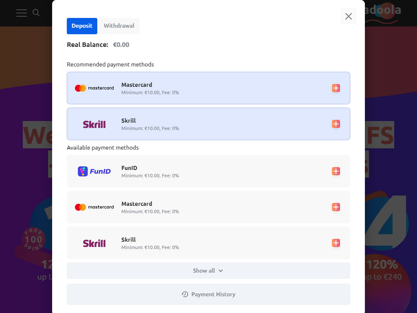
Task: Click plus icon on recommended Skrill
Action: [336, 124]
